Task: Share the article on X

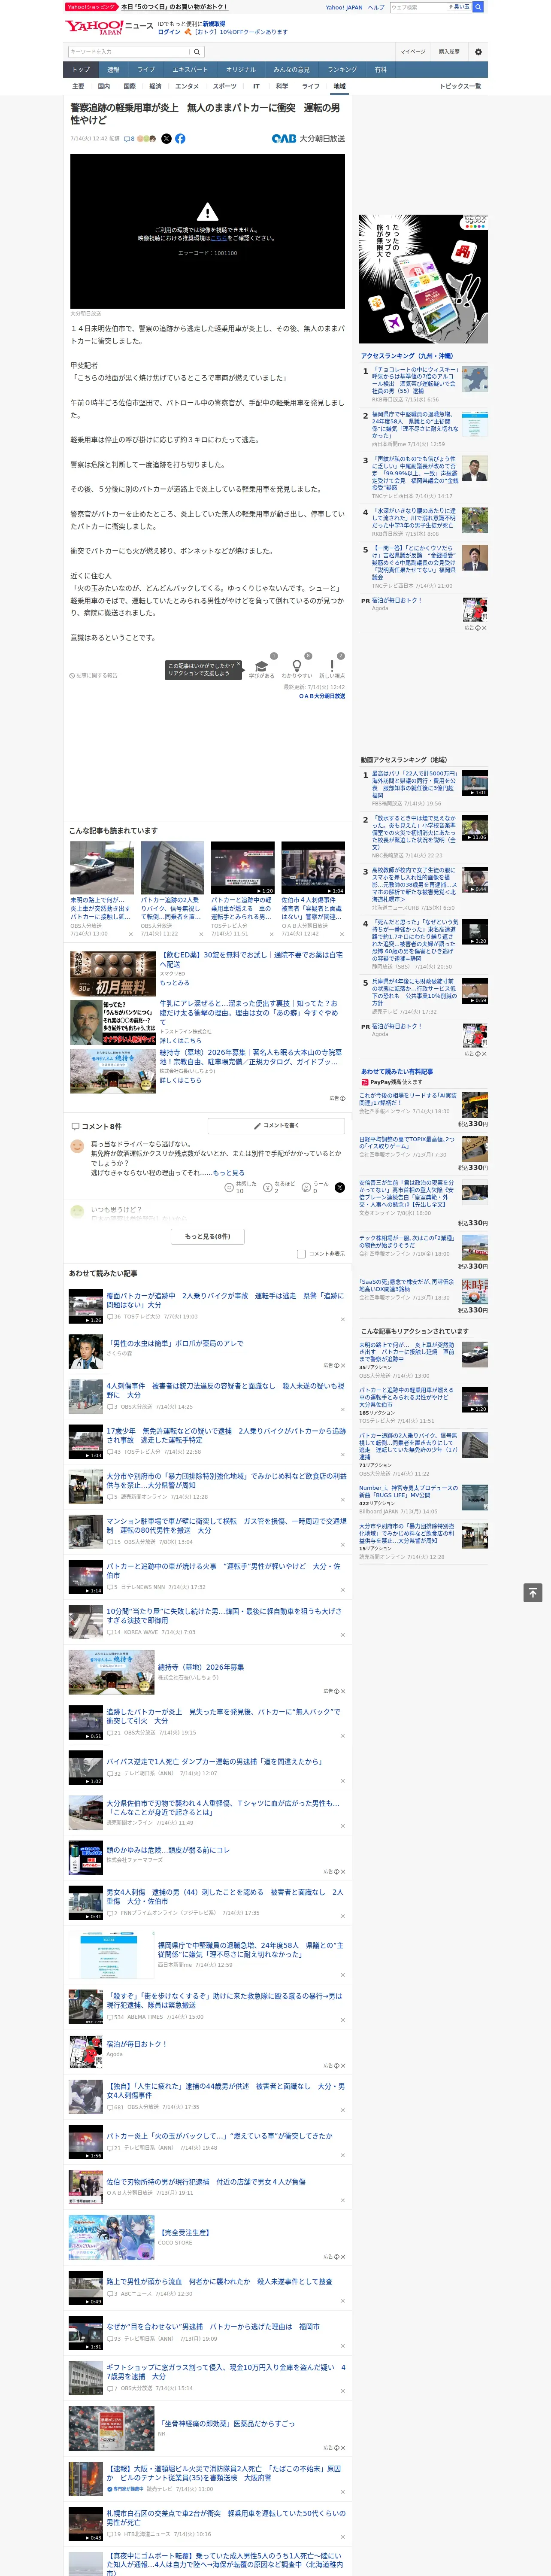Action: (166, 139)
